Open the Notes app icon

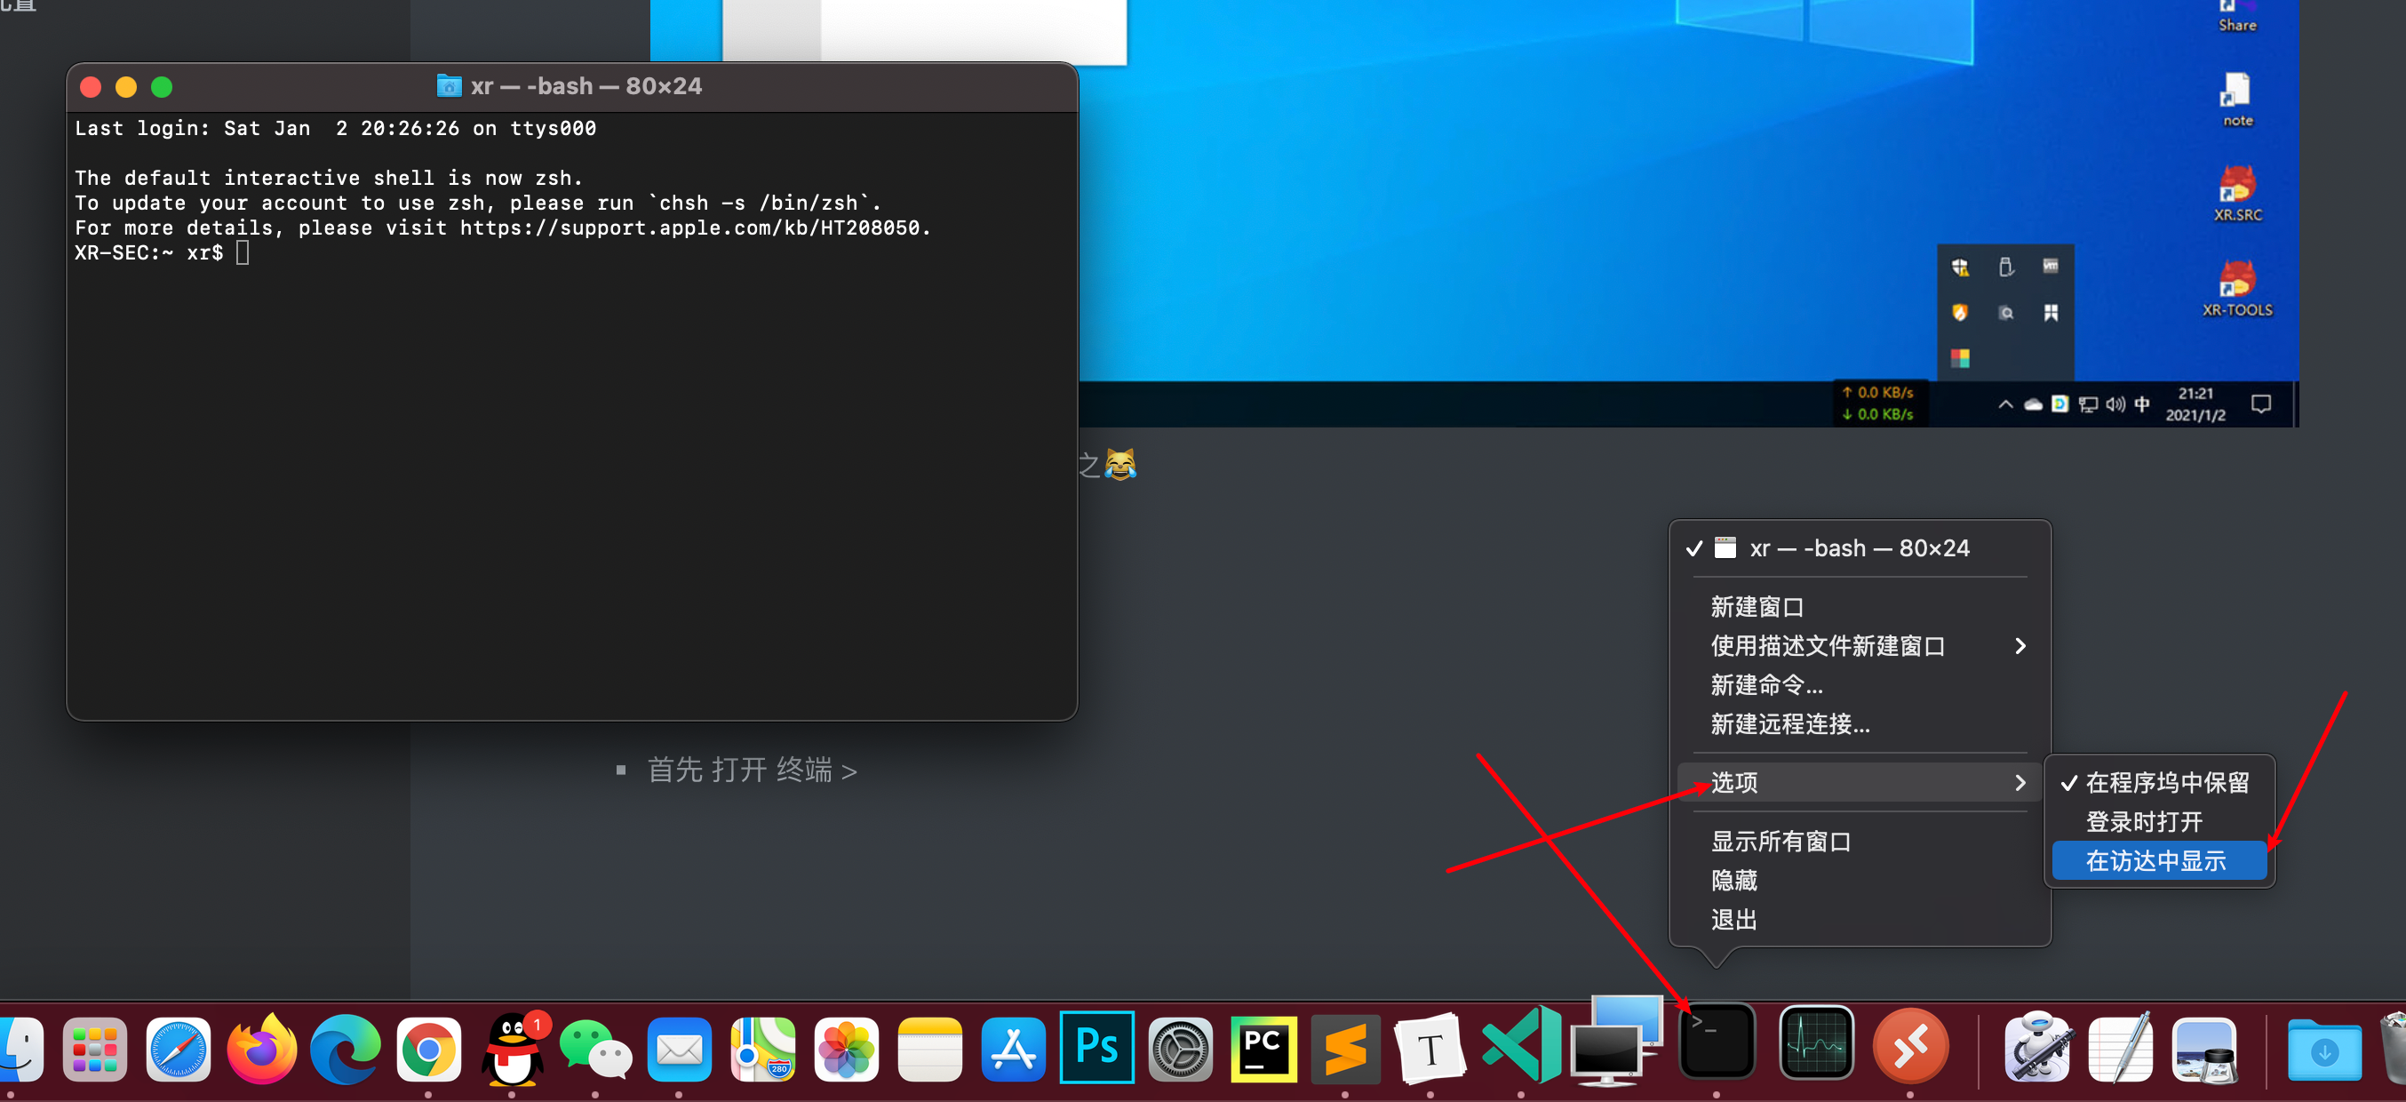point(929,1050)
